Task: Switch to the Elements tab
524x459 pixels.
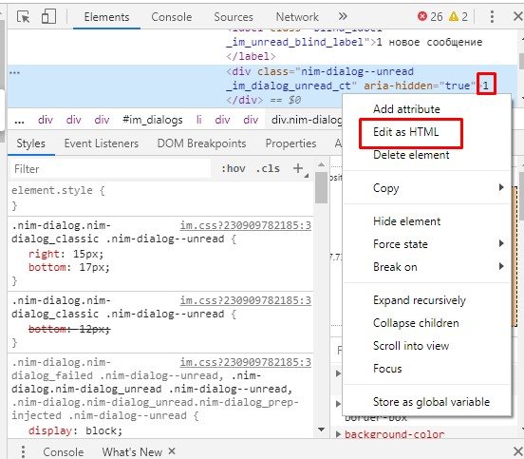Action: [x=106, y=17]
